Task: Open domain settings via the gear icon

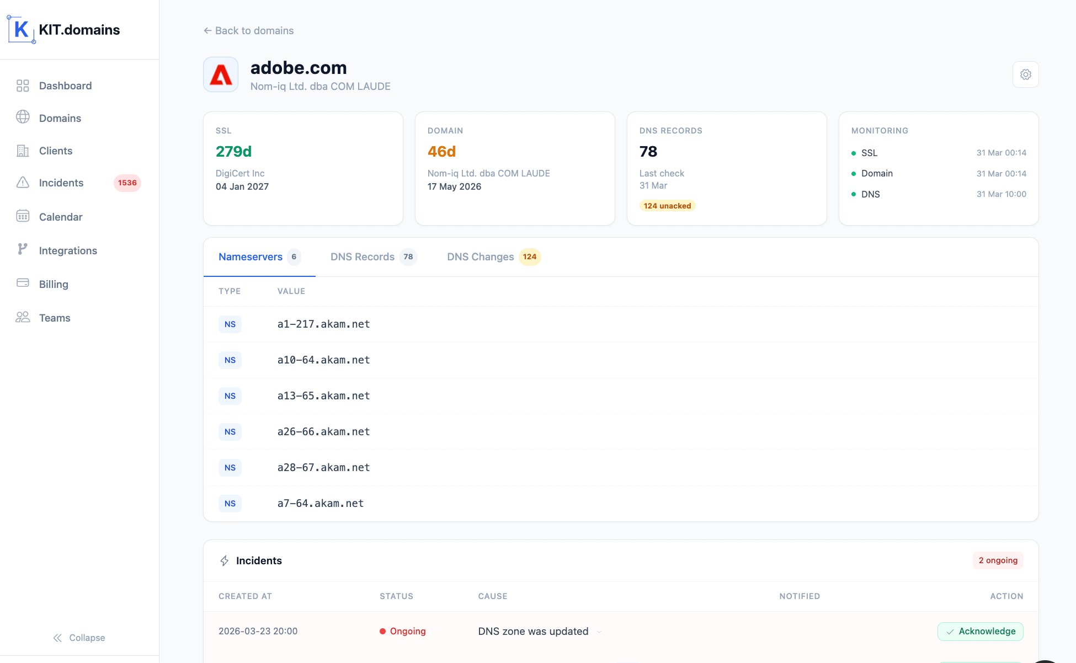Action: (x=1025, y=74)
